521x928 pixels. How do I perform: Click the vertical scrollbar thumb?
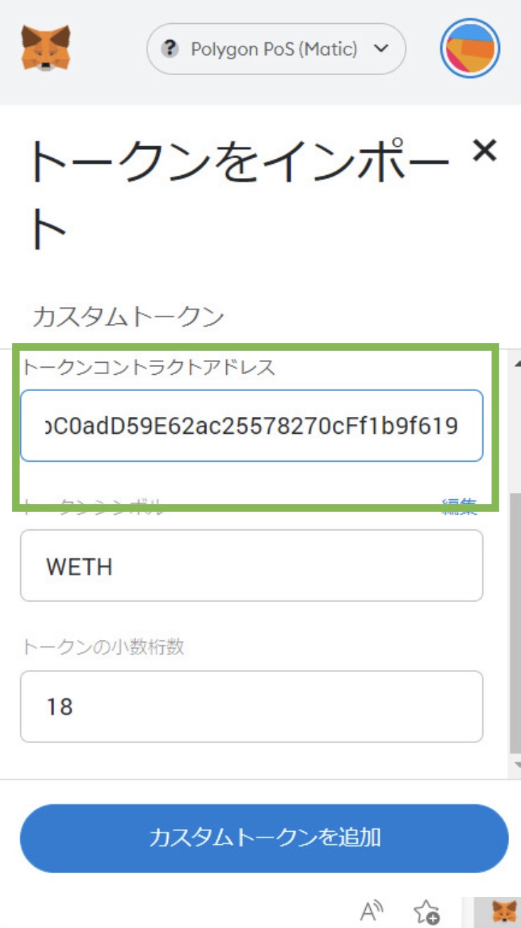(x=515, y=623)
